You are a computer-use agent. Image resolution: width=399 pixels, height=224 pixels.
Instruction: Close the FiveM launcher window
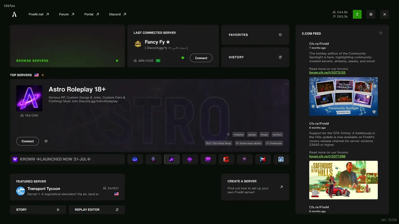pyautogui.click(x=385, y=14)
